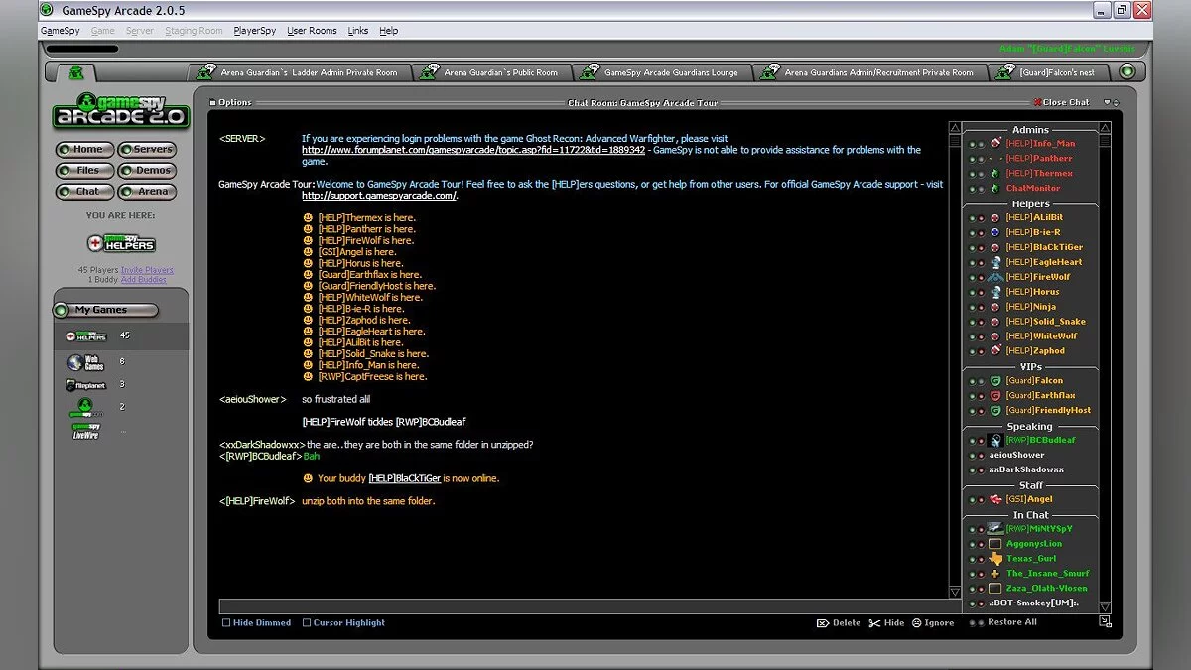Select GameSpy LiveWire in My Games list
The width and height of the screenshot is (1191, 670).
[86, 430]
